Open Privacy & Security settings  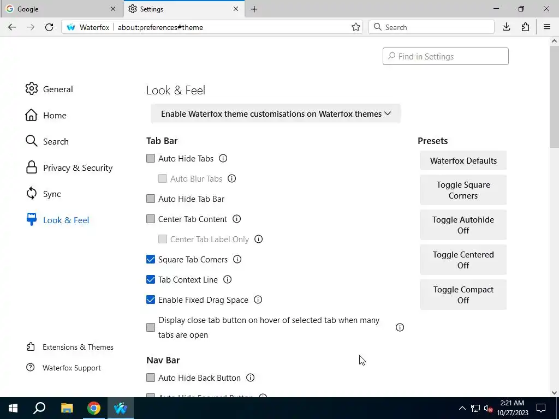[x=69, y=167]
